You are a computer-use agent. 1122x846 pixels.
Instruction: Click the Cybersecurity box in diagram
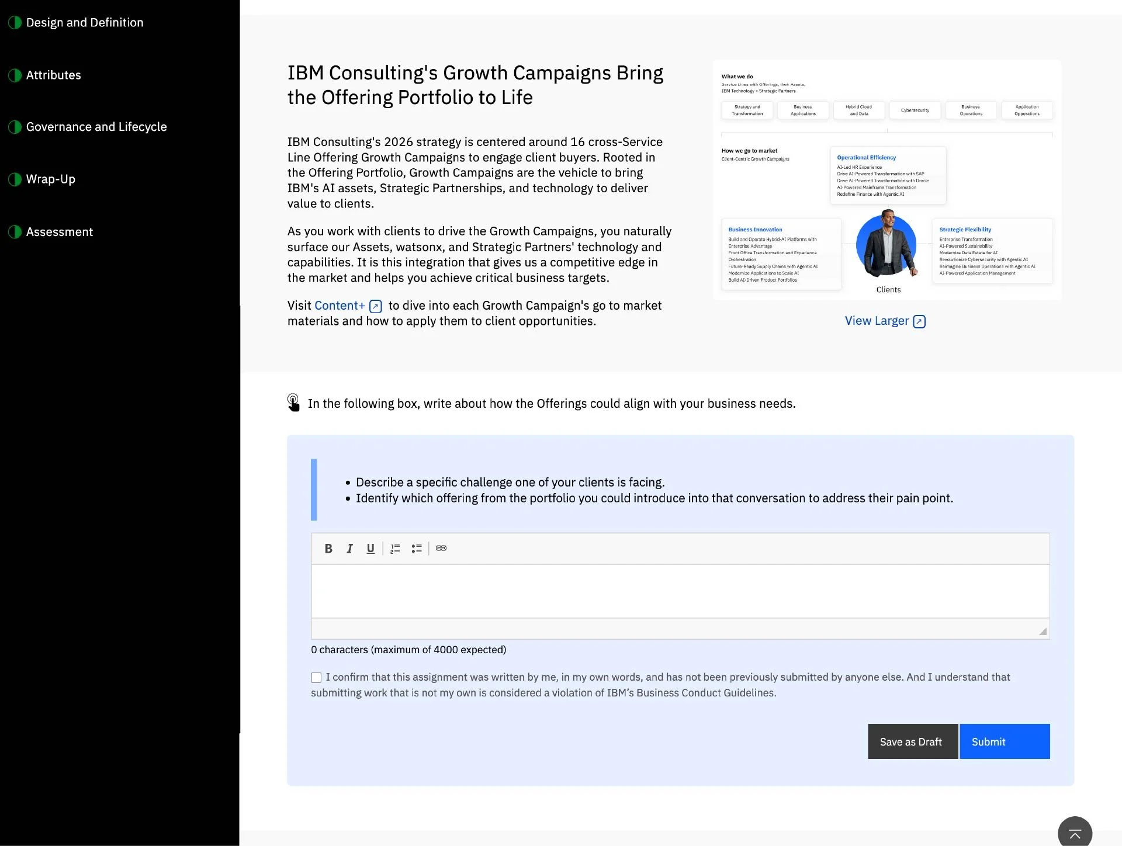(x=915, y=110)
